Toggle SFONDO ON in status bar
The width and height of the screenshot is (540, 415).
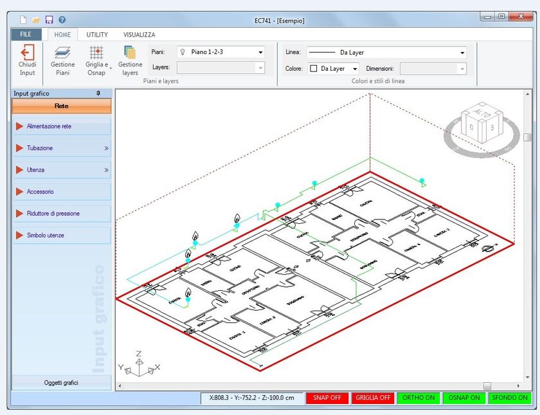tap(509, 398)
